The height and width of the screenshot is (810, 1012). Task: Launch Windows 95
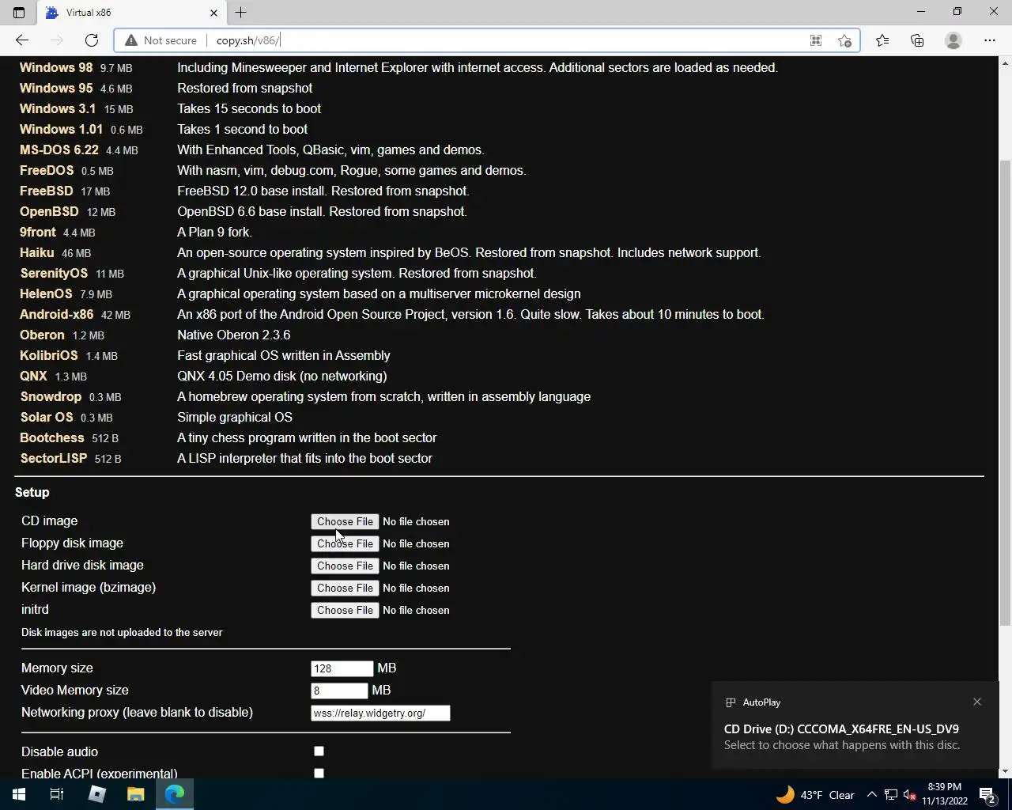(x=56, y=88)
